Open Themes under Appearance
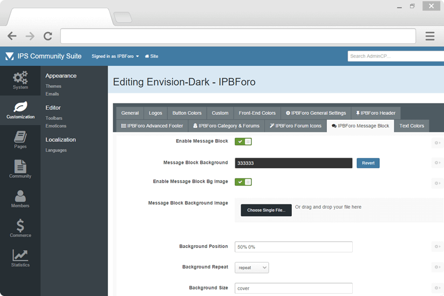The height and width of the screenshot is (296, 444). (x=53, y=86)
